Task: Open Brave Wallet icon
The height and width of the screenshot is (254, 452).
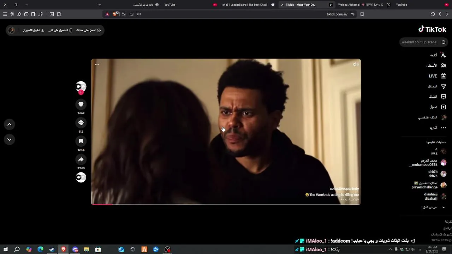Action: (26, 14)
